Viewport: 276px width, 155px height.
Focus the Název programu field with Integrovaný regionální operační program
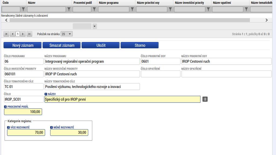tap(92, 61)
